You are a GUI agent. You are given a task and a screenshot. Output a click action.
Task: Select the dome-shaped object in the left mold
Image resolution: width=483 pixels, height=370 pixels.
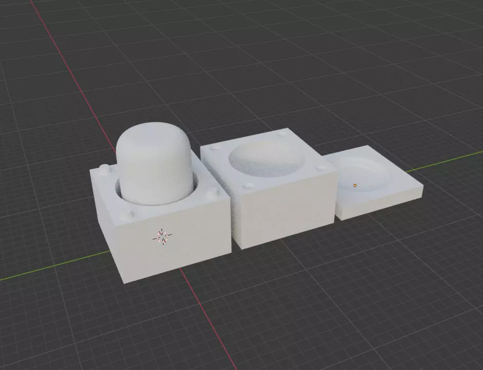[155, 163]
